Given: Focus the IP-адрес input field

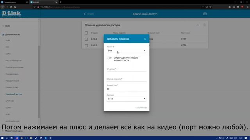Looking at the screenshot, I should 127,69.
